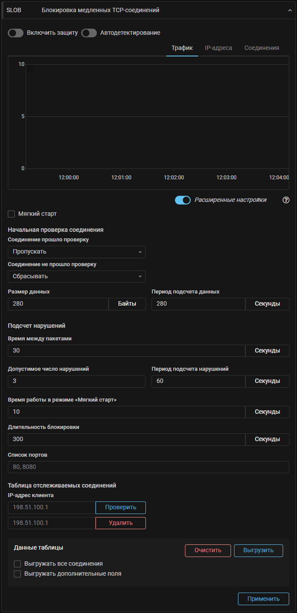Focus the Список портов input field
Viewport: 297px width, 613px height.
coord(148,467)
